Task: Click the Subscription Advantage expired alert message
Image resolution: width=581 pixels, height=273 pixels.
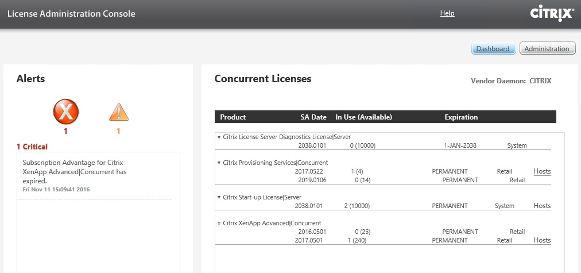Action: coord(75,172)
